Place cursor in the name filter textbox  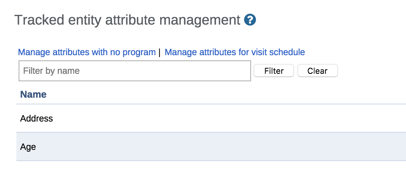(134, 71)
